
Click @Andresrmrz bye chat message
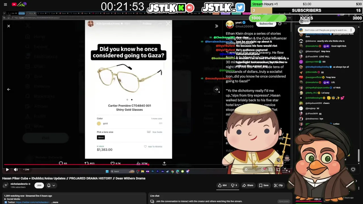click(x=311, y=119)
